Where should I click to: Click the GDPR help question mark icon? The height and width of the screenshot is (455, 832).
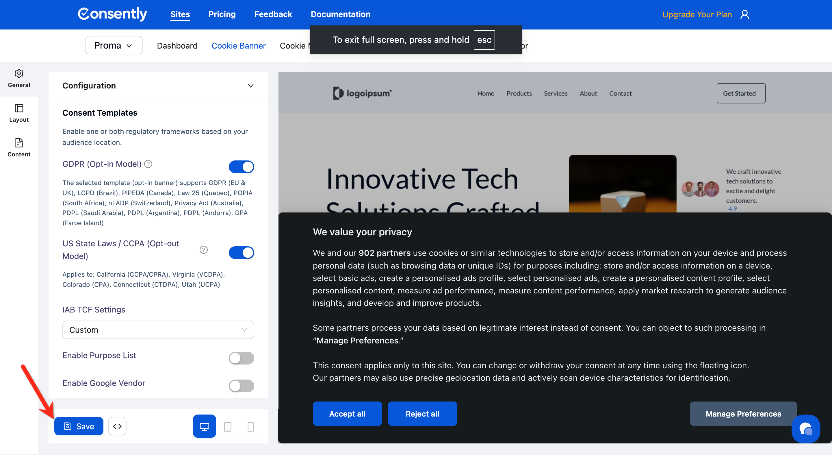148,164
